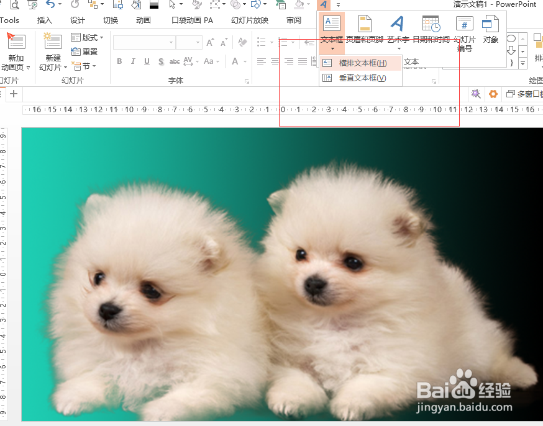The height and width of the screenshot is (426, 543).
Task: Click the Reset slide icon
Action: tap(84, 51)
